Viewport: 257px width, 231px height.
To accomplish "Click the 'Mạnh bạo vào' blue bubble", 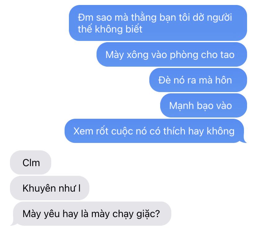I will (x=203, y=105).
